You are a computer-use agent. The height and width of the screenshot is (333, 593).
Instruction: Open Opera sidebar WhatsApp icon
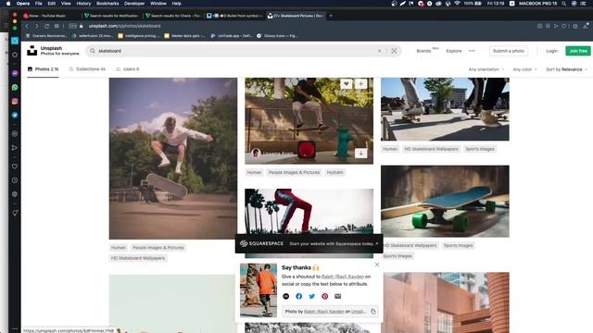[x=15, y=87]
